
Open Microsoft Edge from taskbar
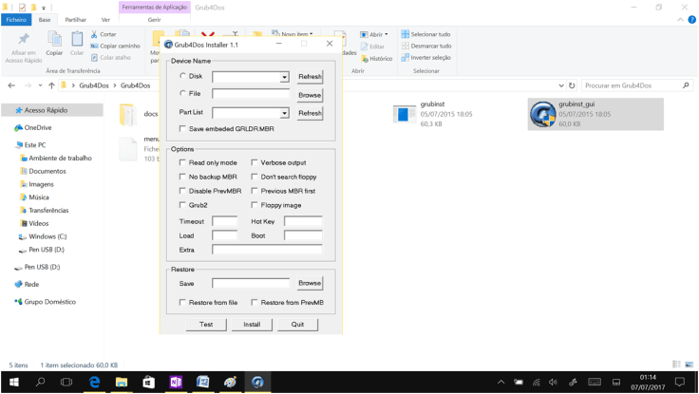click(x=94, y=382)
